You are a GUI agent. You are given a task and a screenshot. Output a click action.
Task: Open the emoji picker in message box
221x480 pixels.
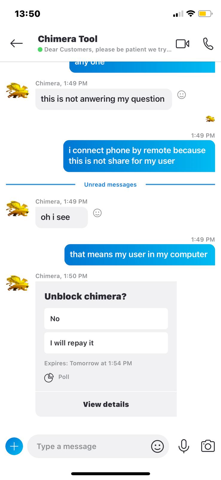pyautogui.click(x=157, y=446)
